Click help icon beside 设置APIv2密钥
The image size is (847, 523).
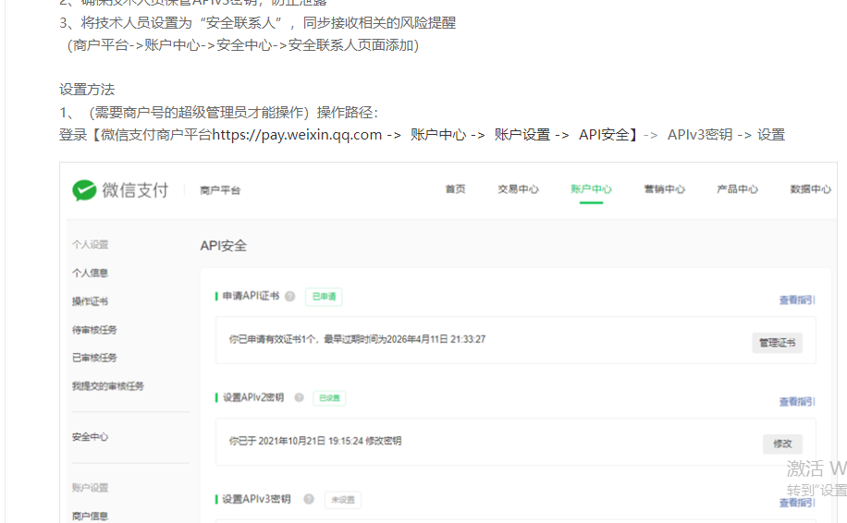[299, 397]
